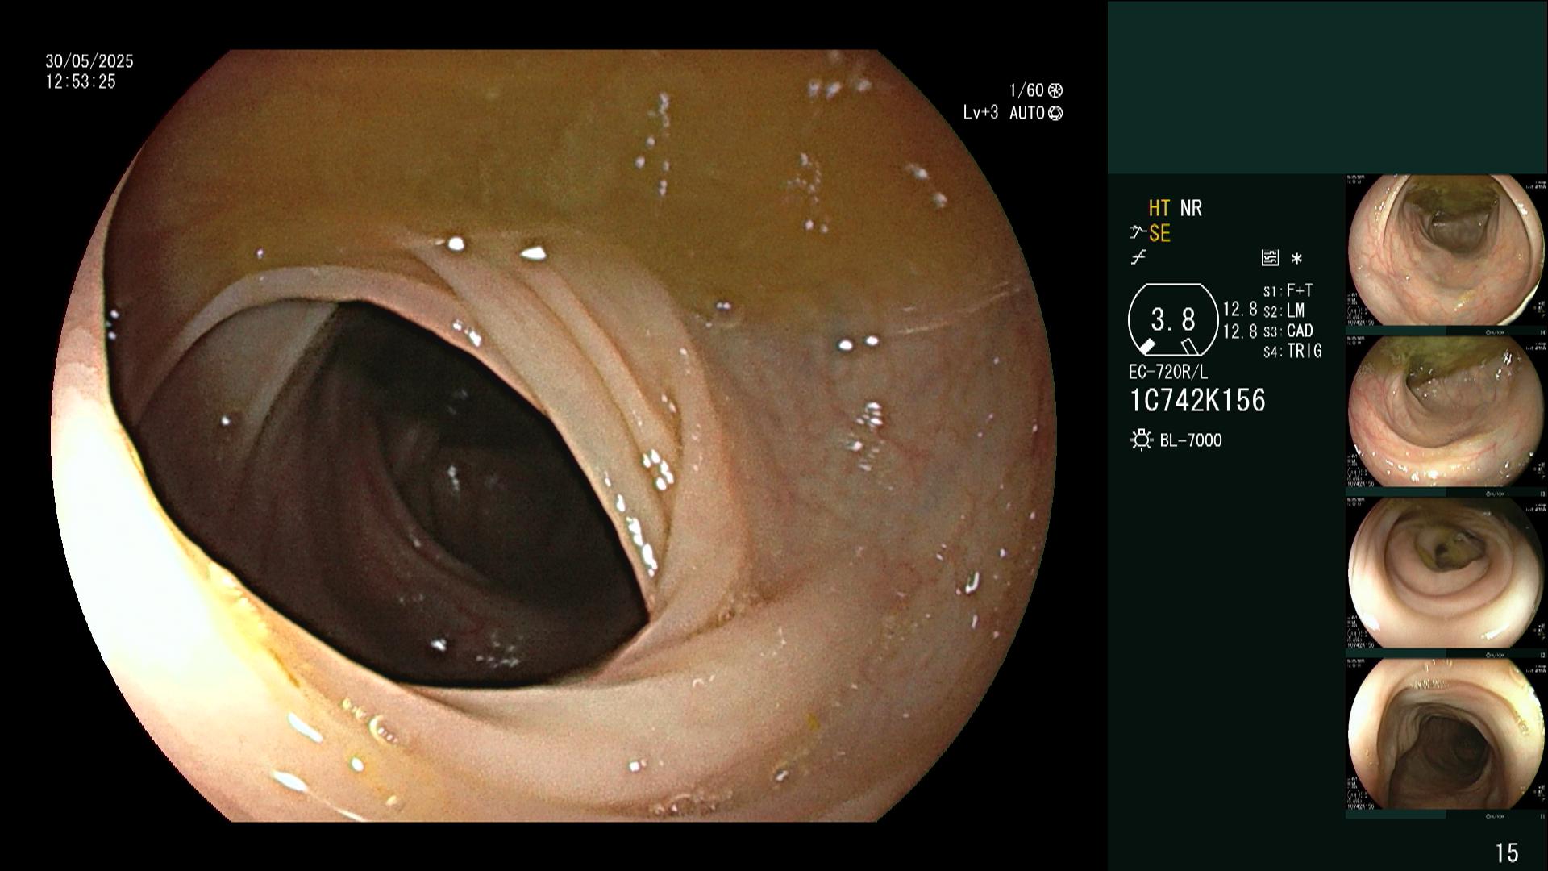Click the upper 12.8 value next to S2
This screenshot has width=1548, height=871.
click(x=1240, y=310)
